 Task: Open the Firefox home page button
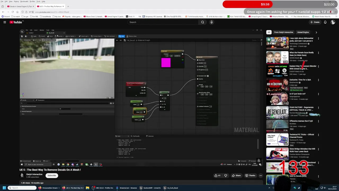[x=17, y=12]
